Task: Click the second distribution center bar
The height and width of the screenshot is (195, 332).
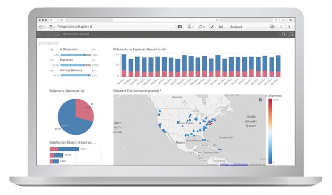Action: coord(57,155)
